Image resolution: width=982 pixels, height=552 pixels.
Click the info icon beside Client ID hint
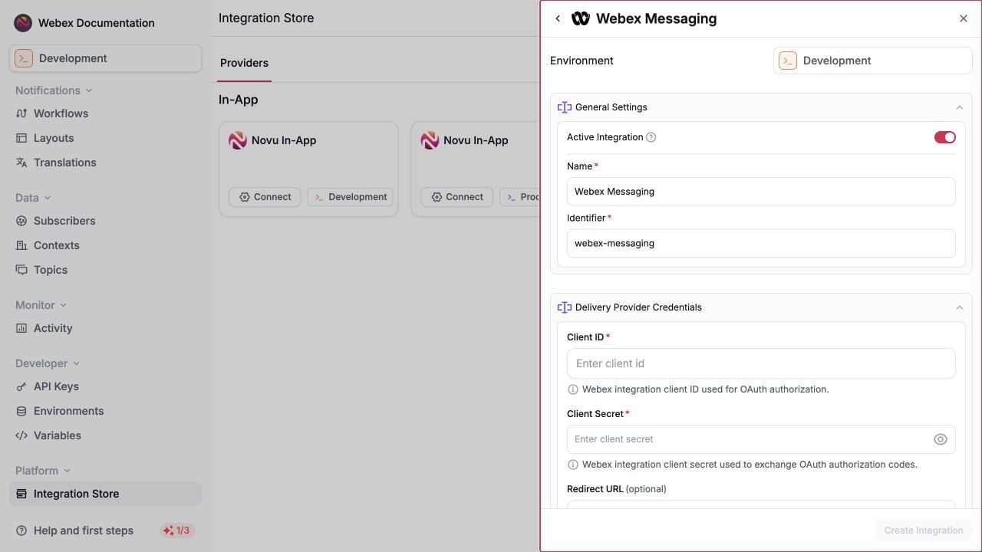pyautogui.click(x=572, y=389)
